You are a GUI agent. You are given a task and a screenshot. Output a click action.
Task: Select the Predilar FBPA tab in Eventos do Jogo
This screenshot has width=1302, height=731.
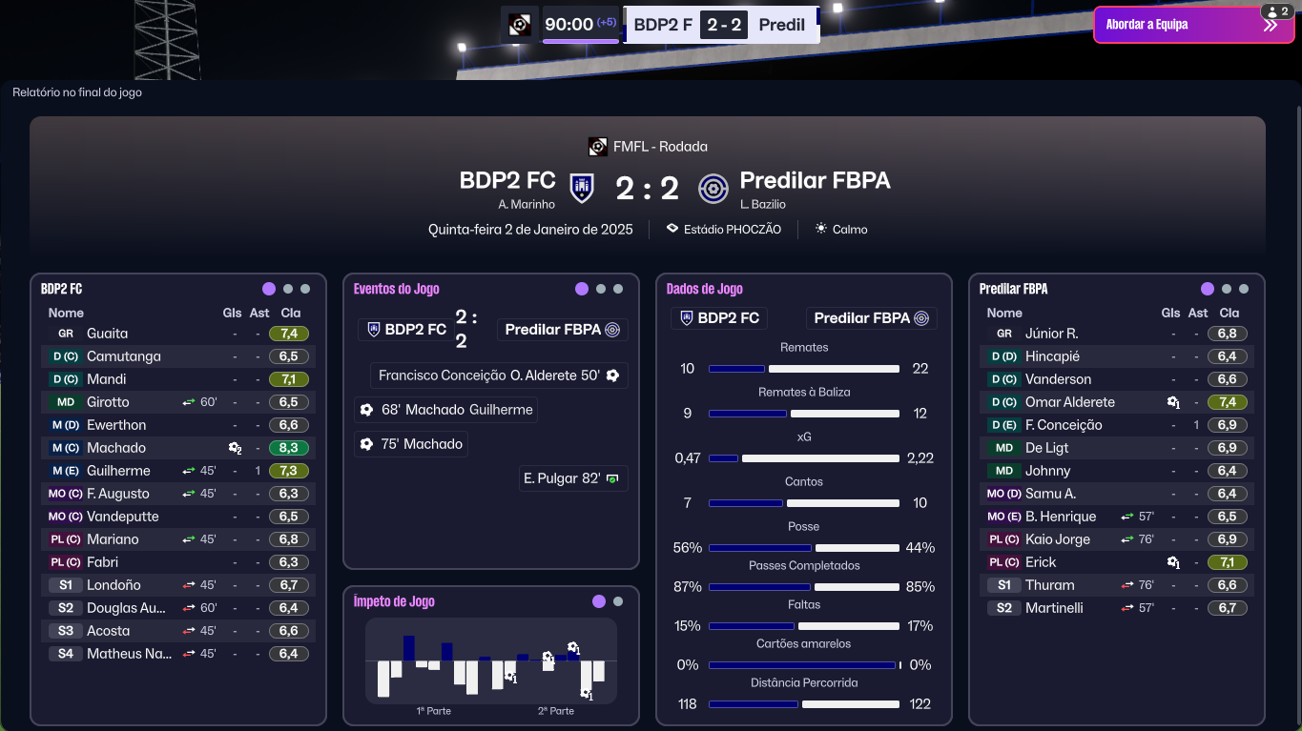point(563,330)
